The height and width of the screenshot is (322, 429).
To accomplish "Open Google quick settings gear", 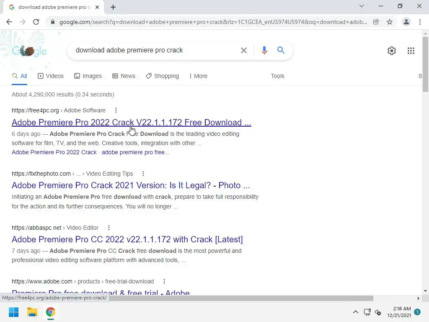I will click(x=392, y=51).
